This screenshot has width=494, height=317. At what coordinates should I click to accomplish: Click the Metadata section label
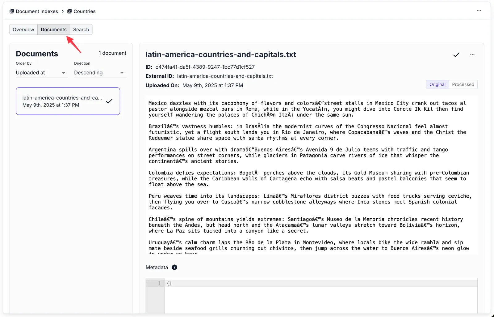(157, 267)
